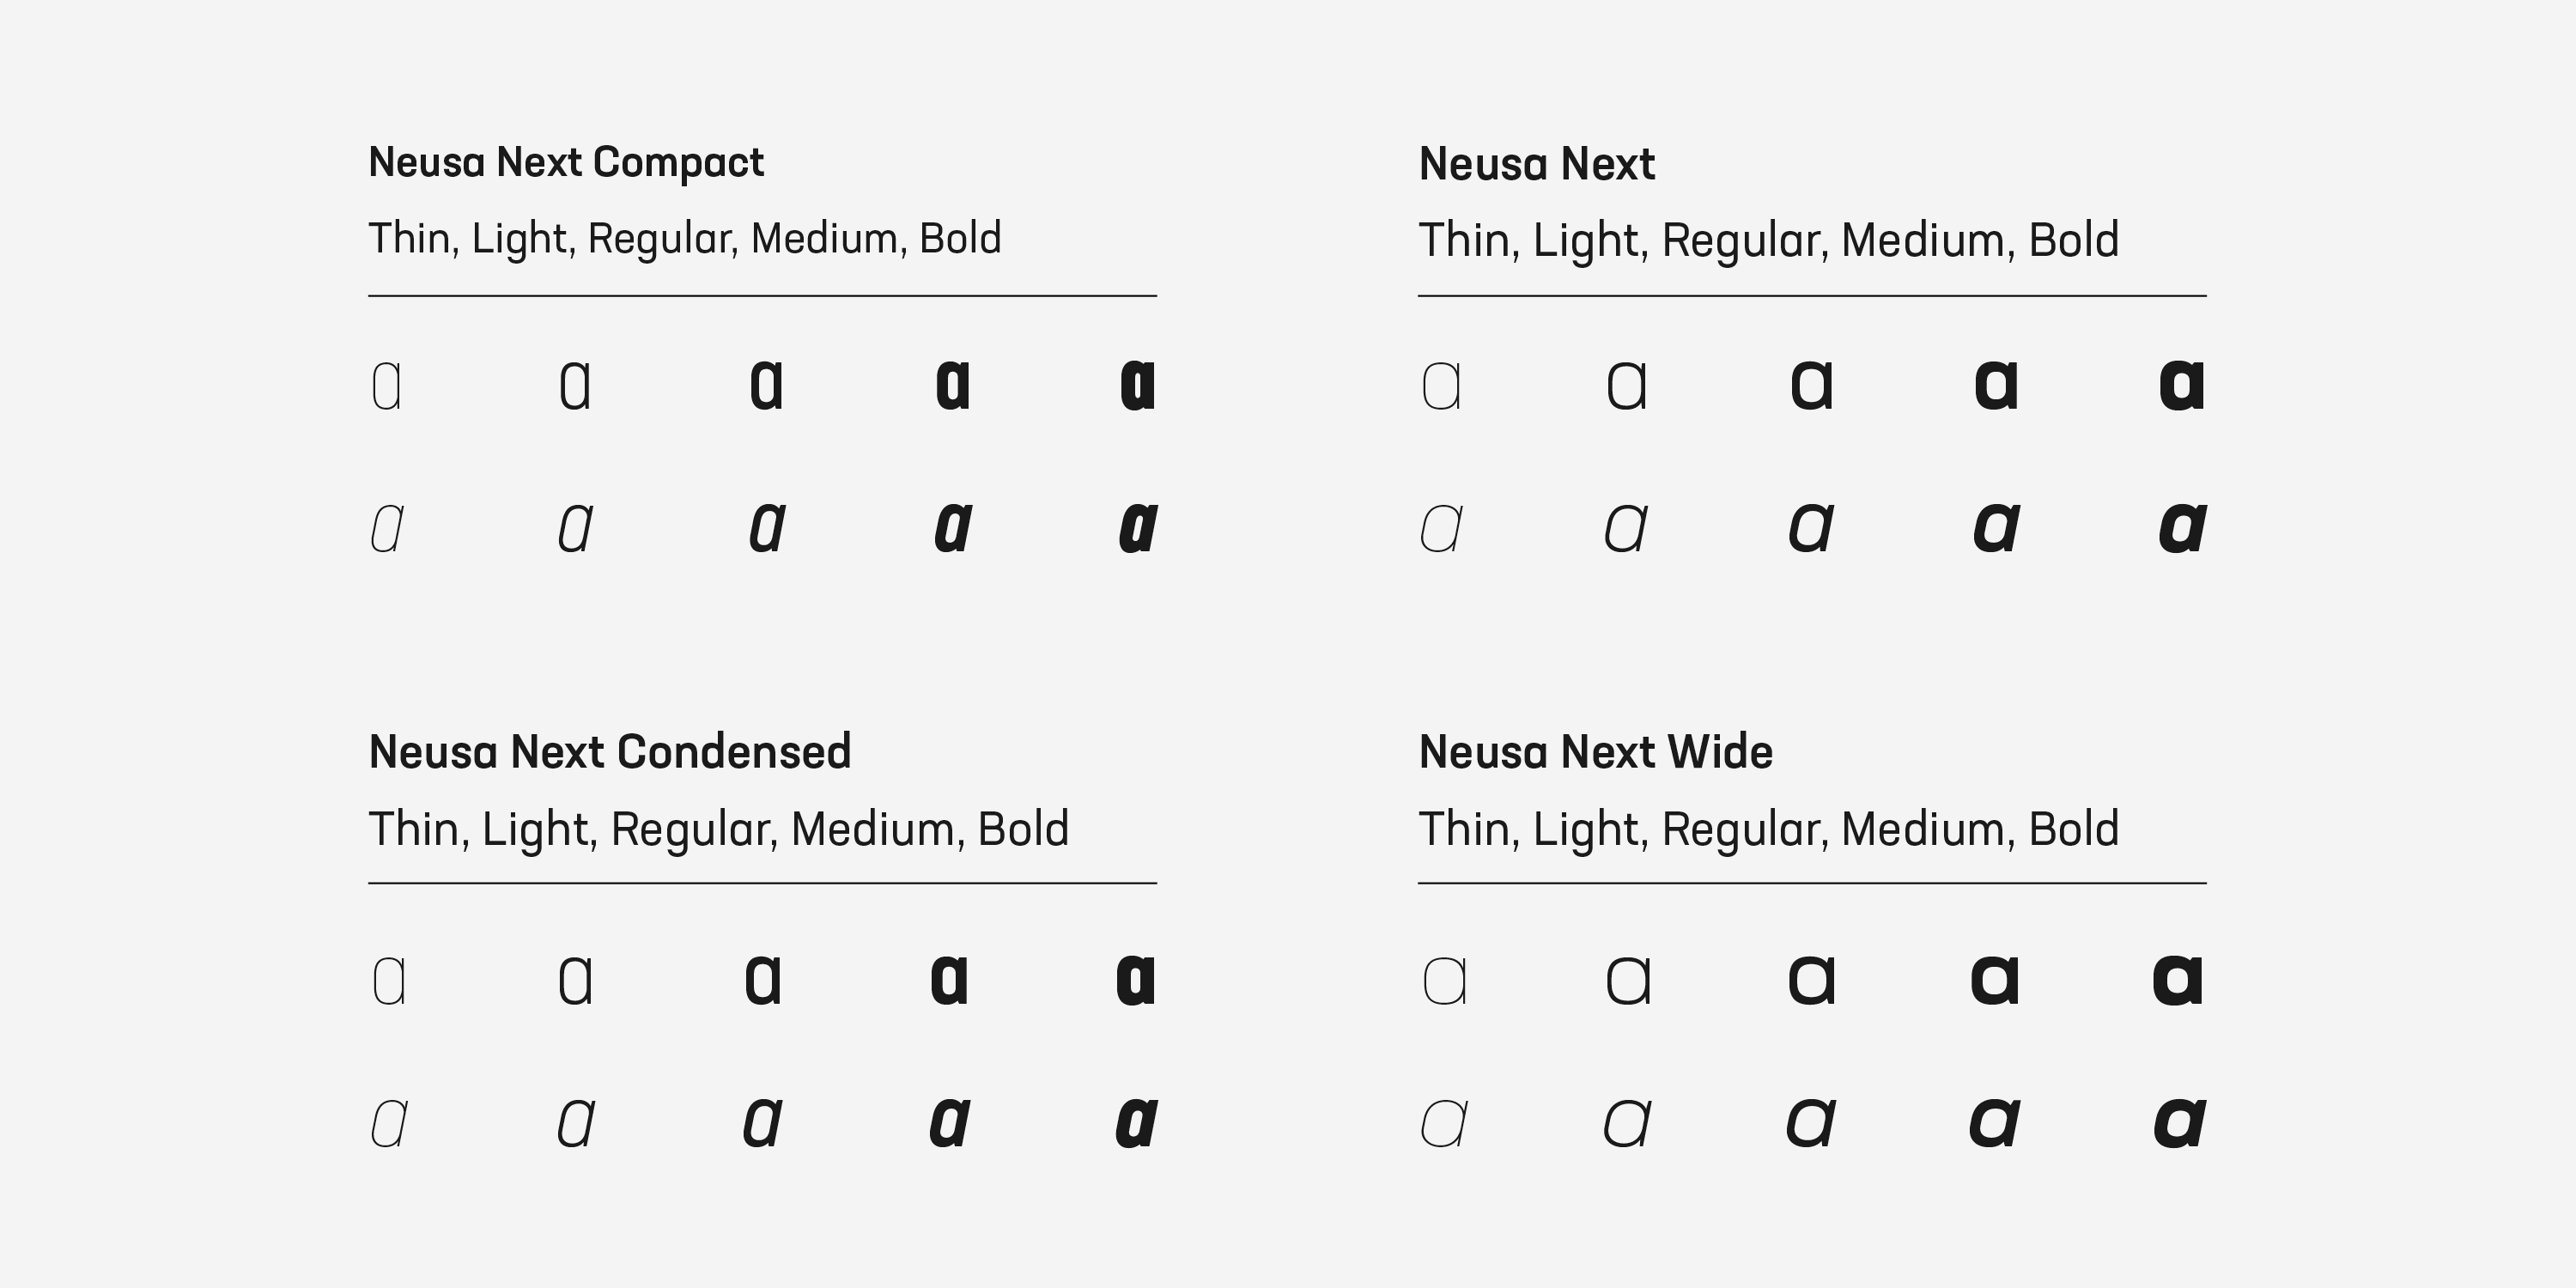
Task: Select the Neusa Next Condensed title
Action: pos(609,752)
